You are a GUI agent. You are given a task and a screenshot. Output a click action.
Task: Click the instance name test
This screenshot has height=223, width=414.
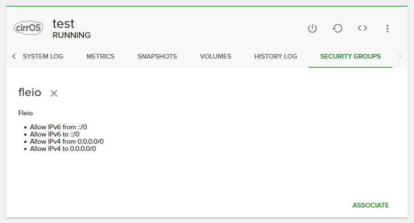tap(63, 23)
